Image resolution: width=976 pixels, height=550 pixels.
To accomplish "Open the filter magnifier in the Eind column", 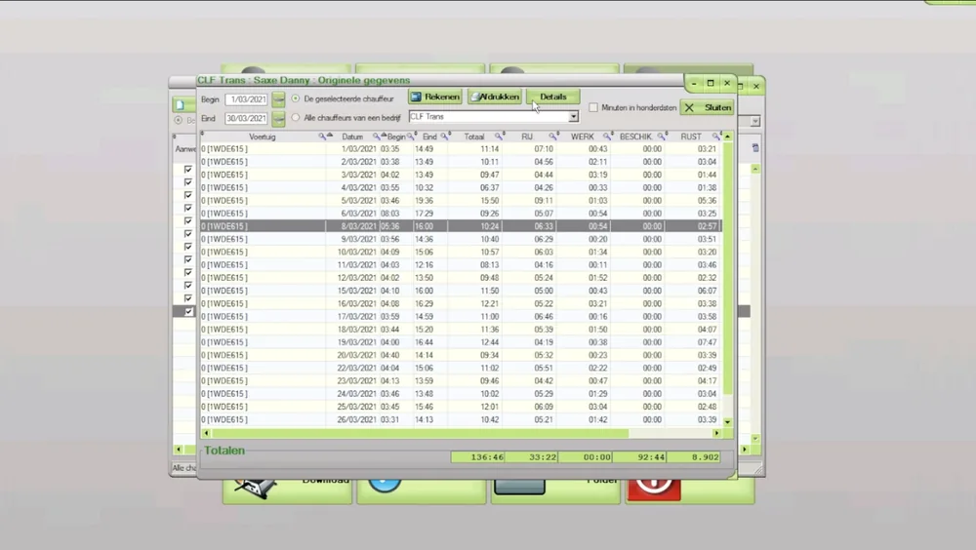I will pyautogui.click(x=444, y=137).
